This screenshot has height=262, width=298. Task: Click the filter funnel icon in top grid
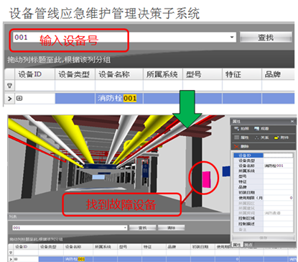coord(10,86)
